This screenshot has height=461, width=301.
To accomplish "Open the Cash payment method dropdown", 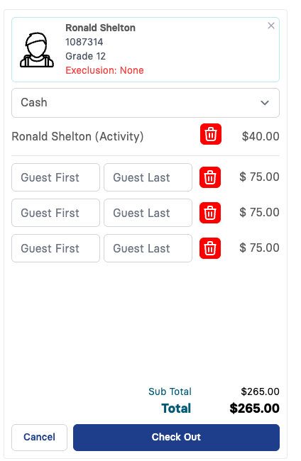I will (x=146, y=103).
